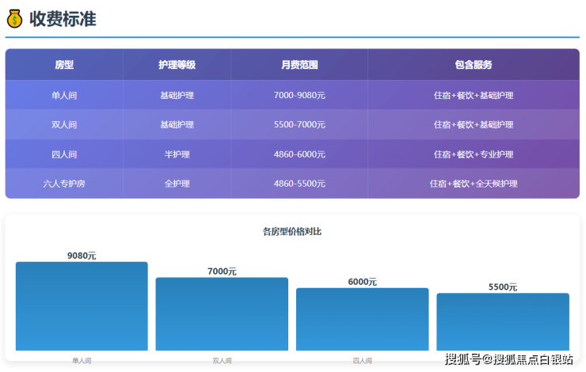Click the 半护理 care level cell
Viewport: 586px width, 372px height.
click(177, 154)
